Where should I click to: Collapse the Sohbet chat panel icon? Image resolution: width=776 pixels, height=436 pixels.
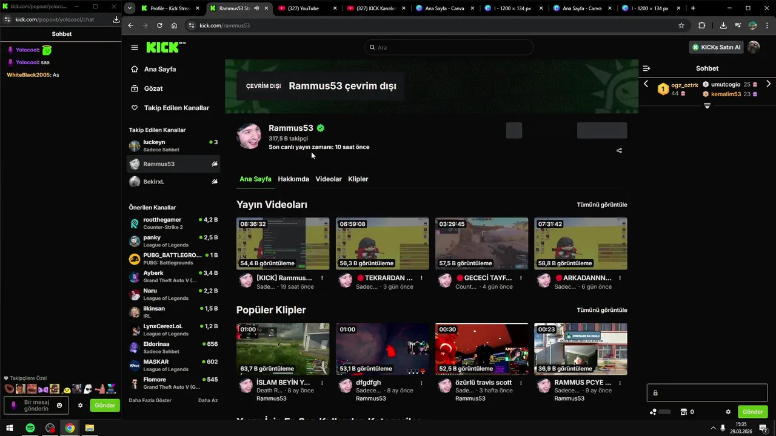coord(646,68)
